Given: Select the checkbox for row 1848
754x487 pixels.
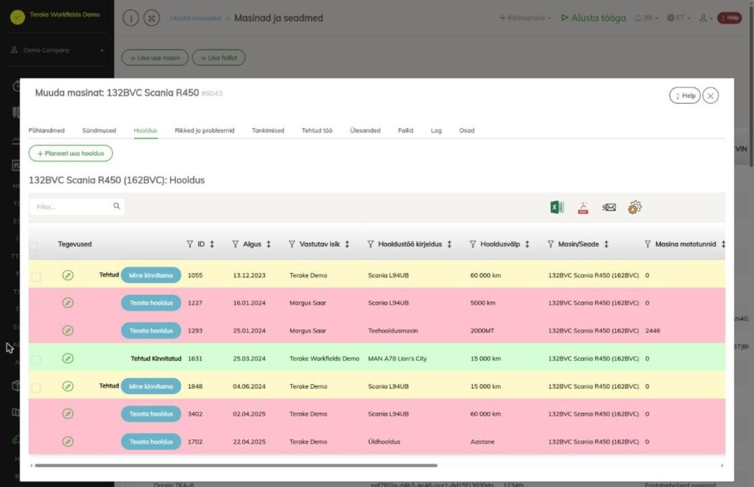Looking at the screenshot, I should click(36, 388).
